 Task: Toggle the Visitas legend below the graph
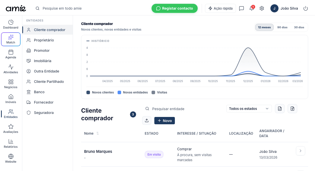click(159, 92)
